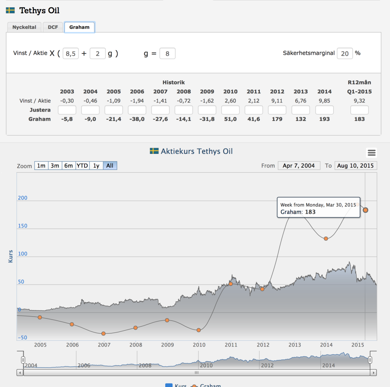This screenshot has height=387, width=390.
Task: Click the g value input showing 8
Action: tap(168, 53)
